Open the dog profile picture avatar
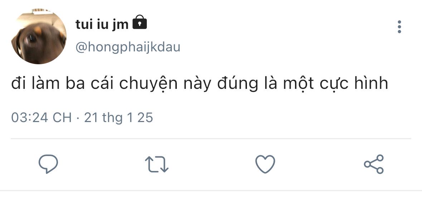Screen dimensions: 422x197 (39, 37)
